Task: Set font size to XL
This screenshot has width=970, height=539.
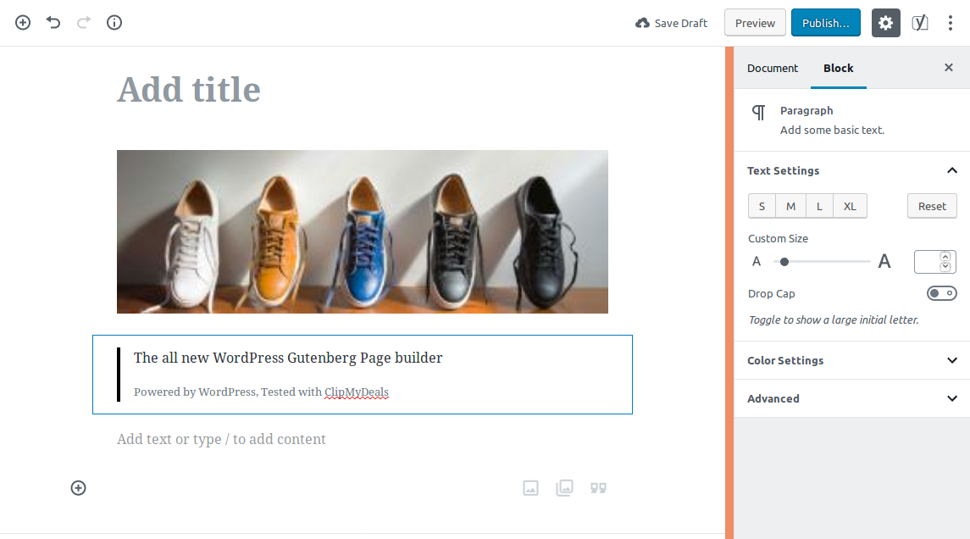Action: (850, 206)
